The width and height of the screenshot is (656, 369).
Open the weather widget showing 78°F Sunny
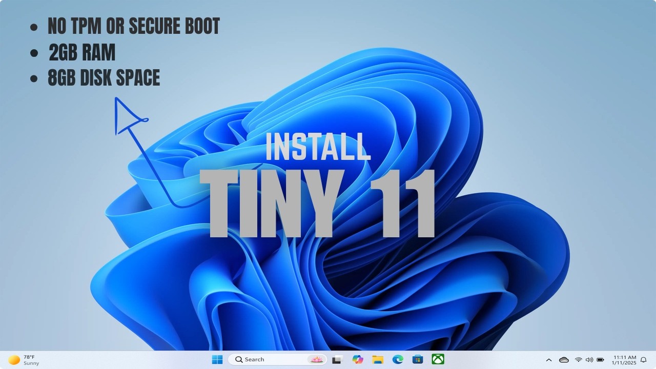[24, 360]
